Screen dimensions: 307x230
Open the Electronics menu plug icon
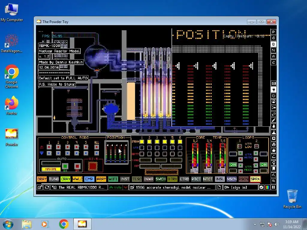273,90
